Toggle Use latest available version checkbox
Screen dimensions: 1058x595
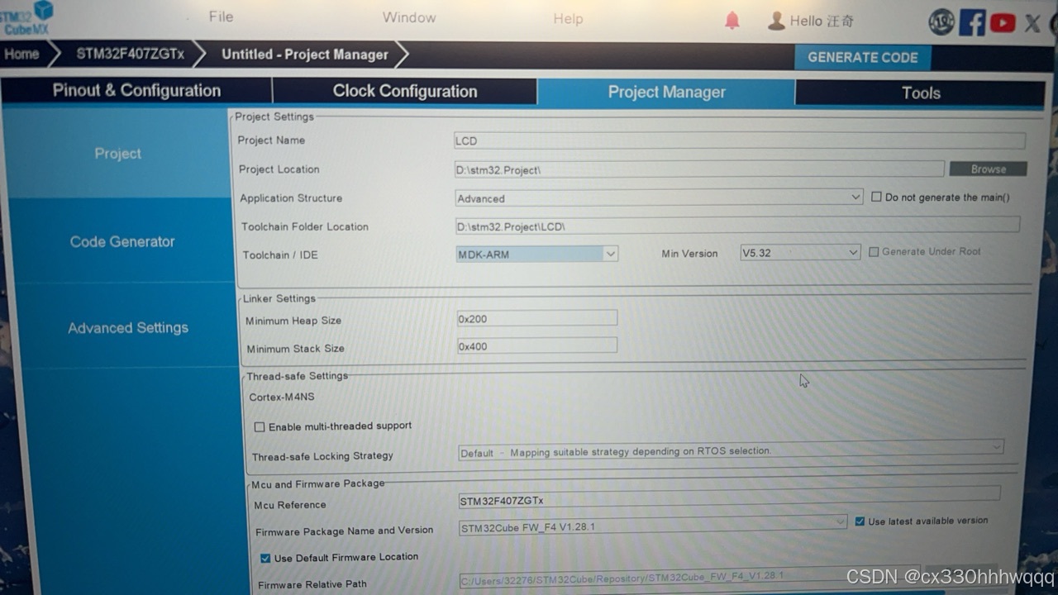coord(860,521)
